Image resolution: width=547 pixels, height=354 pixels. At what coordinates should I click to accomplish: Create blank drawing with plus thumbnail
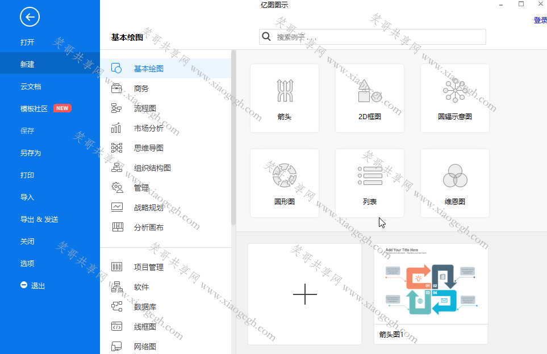point(305,294)
